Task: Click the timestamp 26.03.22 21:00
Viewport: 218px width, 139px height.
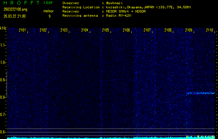Action: pos(15,16)
